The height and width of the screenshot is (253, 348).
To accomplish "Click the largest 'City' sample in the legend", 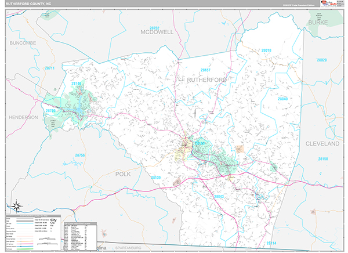I will tap(53, 220).
